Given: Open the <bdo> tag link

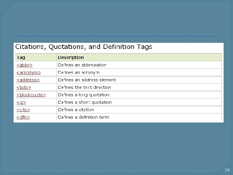Looking at the screenshot, I should [x=24, y=87].
